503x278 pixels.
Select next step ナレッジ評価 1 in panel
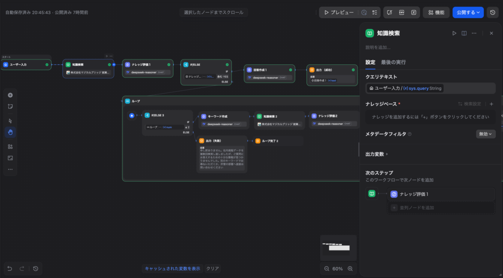[441, 194]
